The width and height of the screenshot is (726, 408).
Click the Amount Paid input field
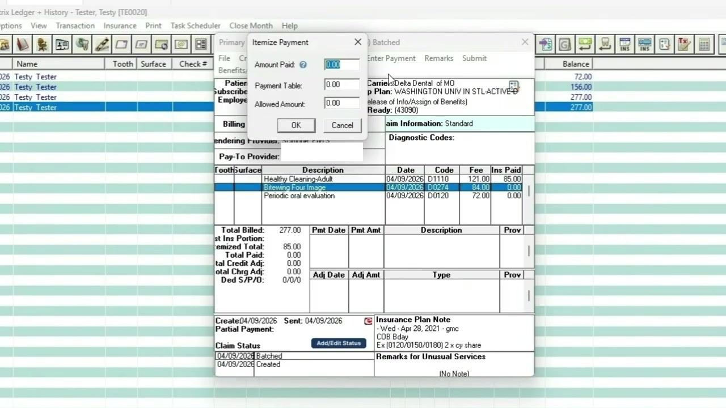coord(342,65)
